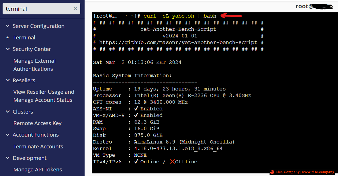Open View Reseller Usage and Manage Account Status

[43, 96]
